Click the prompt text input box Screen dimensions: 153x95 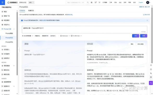coord(84,30)
